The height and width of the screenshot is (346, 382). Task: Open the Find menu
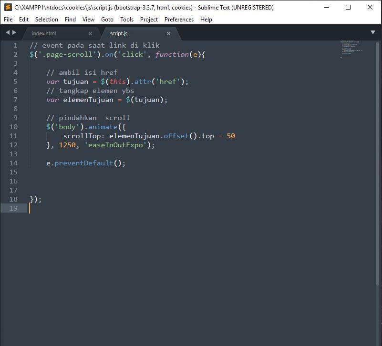70,20
